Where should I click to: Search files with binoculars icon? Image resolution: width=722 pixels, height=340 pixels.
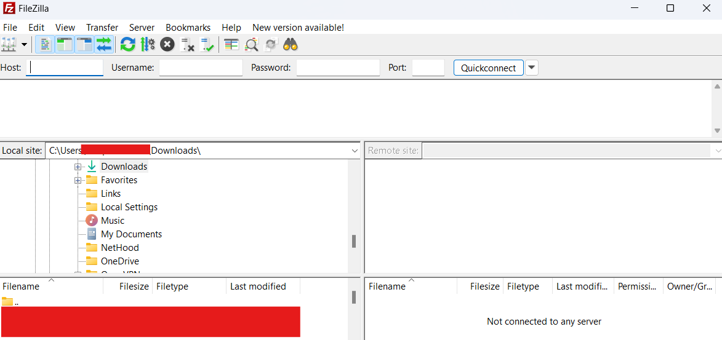tap(291, 45)
